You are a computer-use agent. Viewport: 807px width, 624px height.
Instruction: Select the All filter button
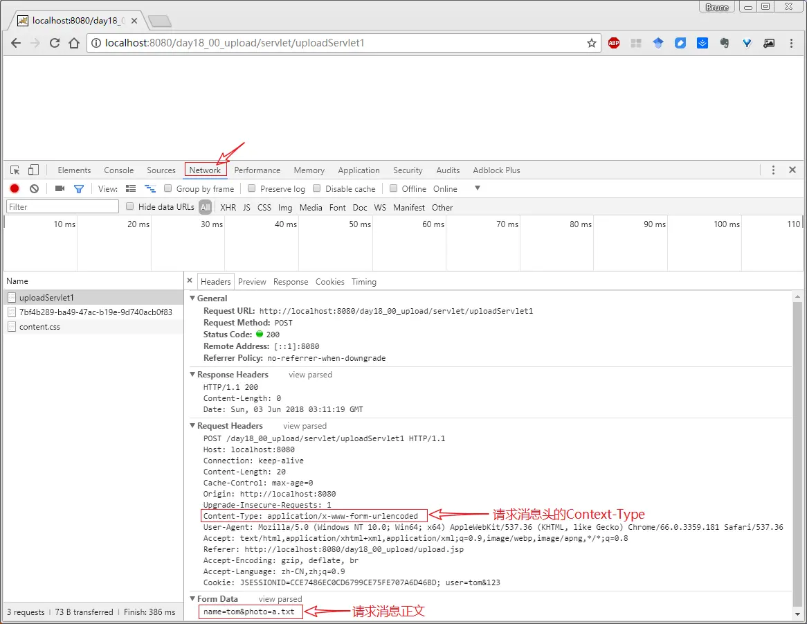[206, 208]
